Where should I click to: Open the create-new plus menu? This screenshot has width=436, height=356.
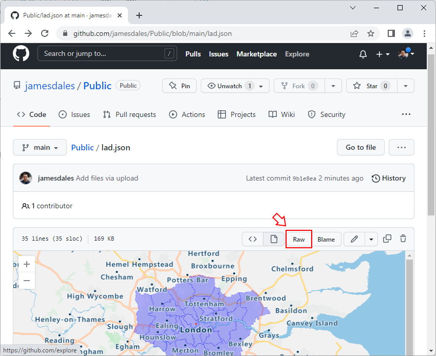point(383,54)
